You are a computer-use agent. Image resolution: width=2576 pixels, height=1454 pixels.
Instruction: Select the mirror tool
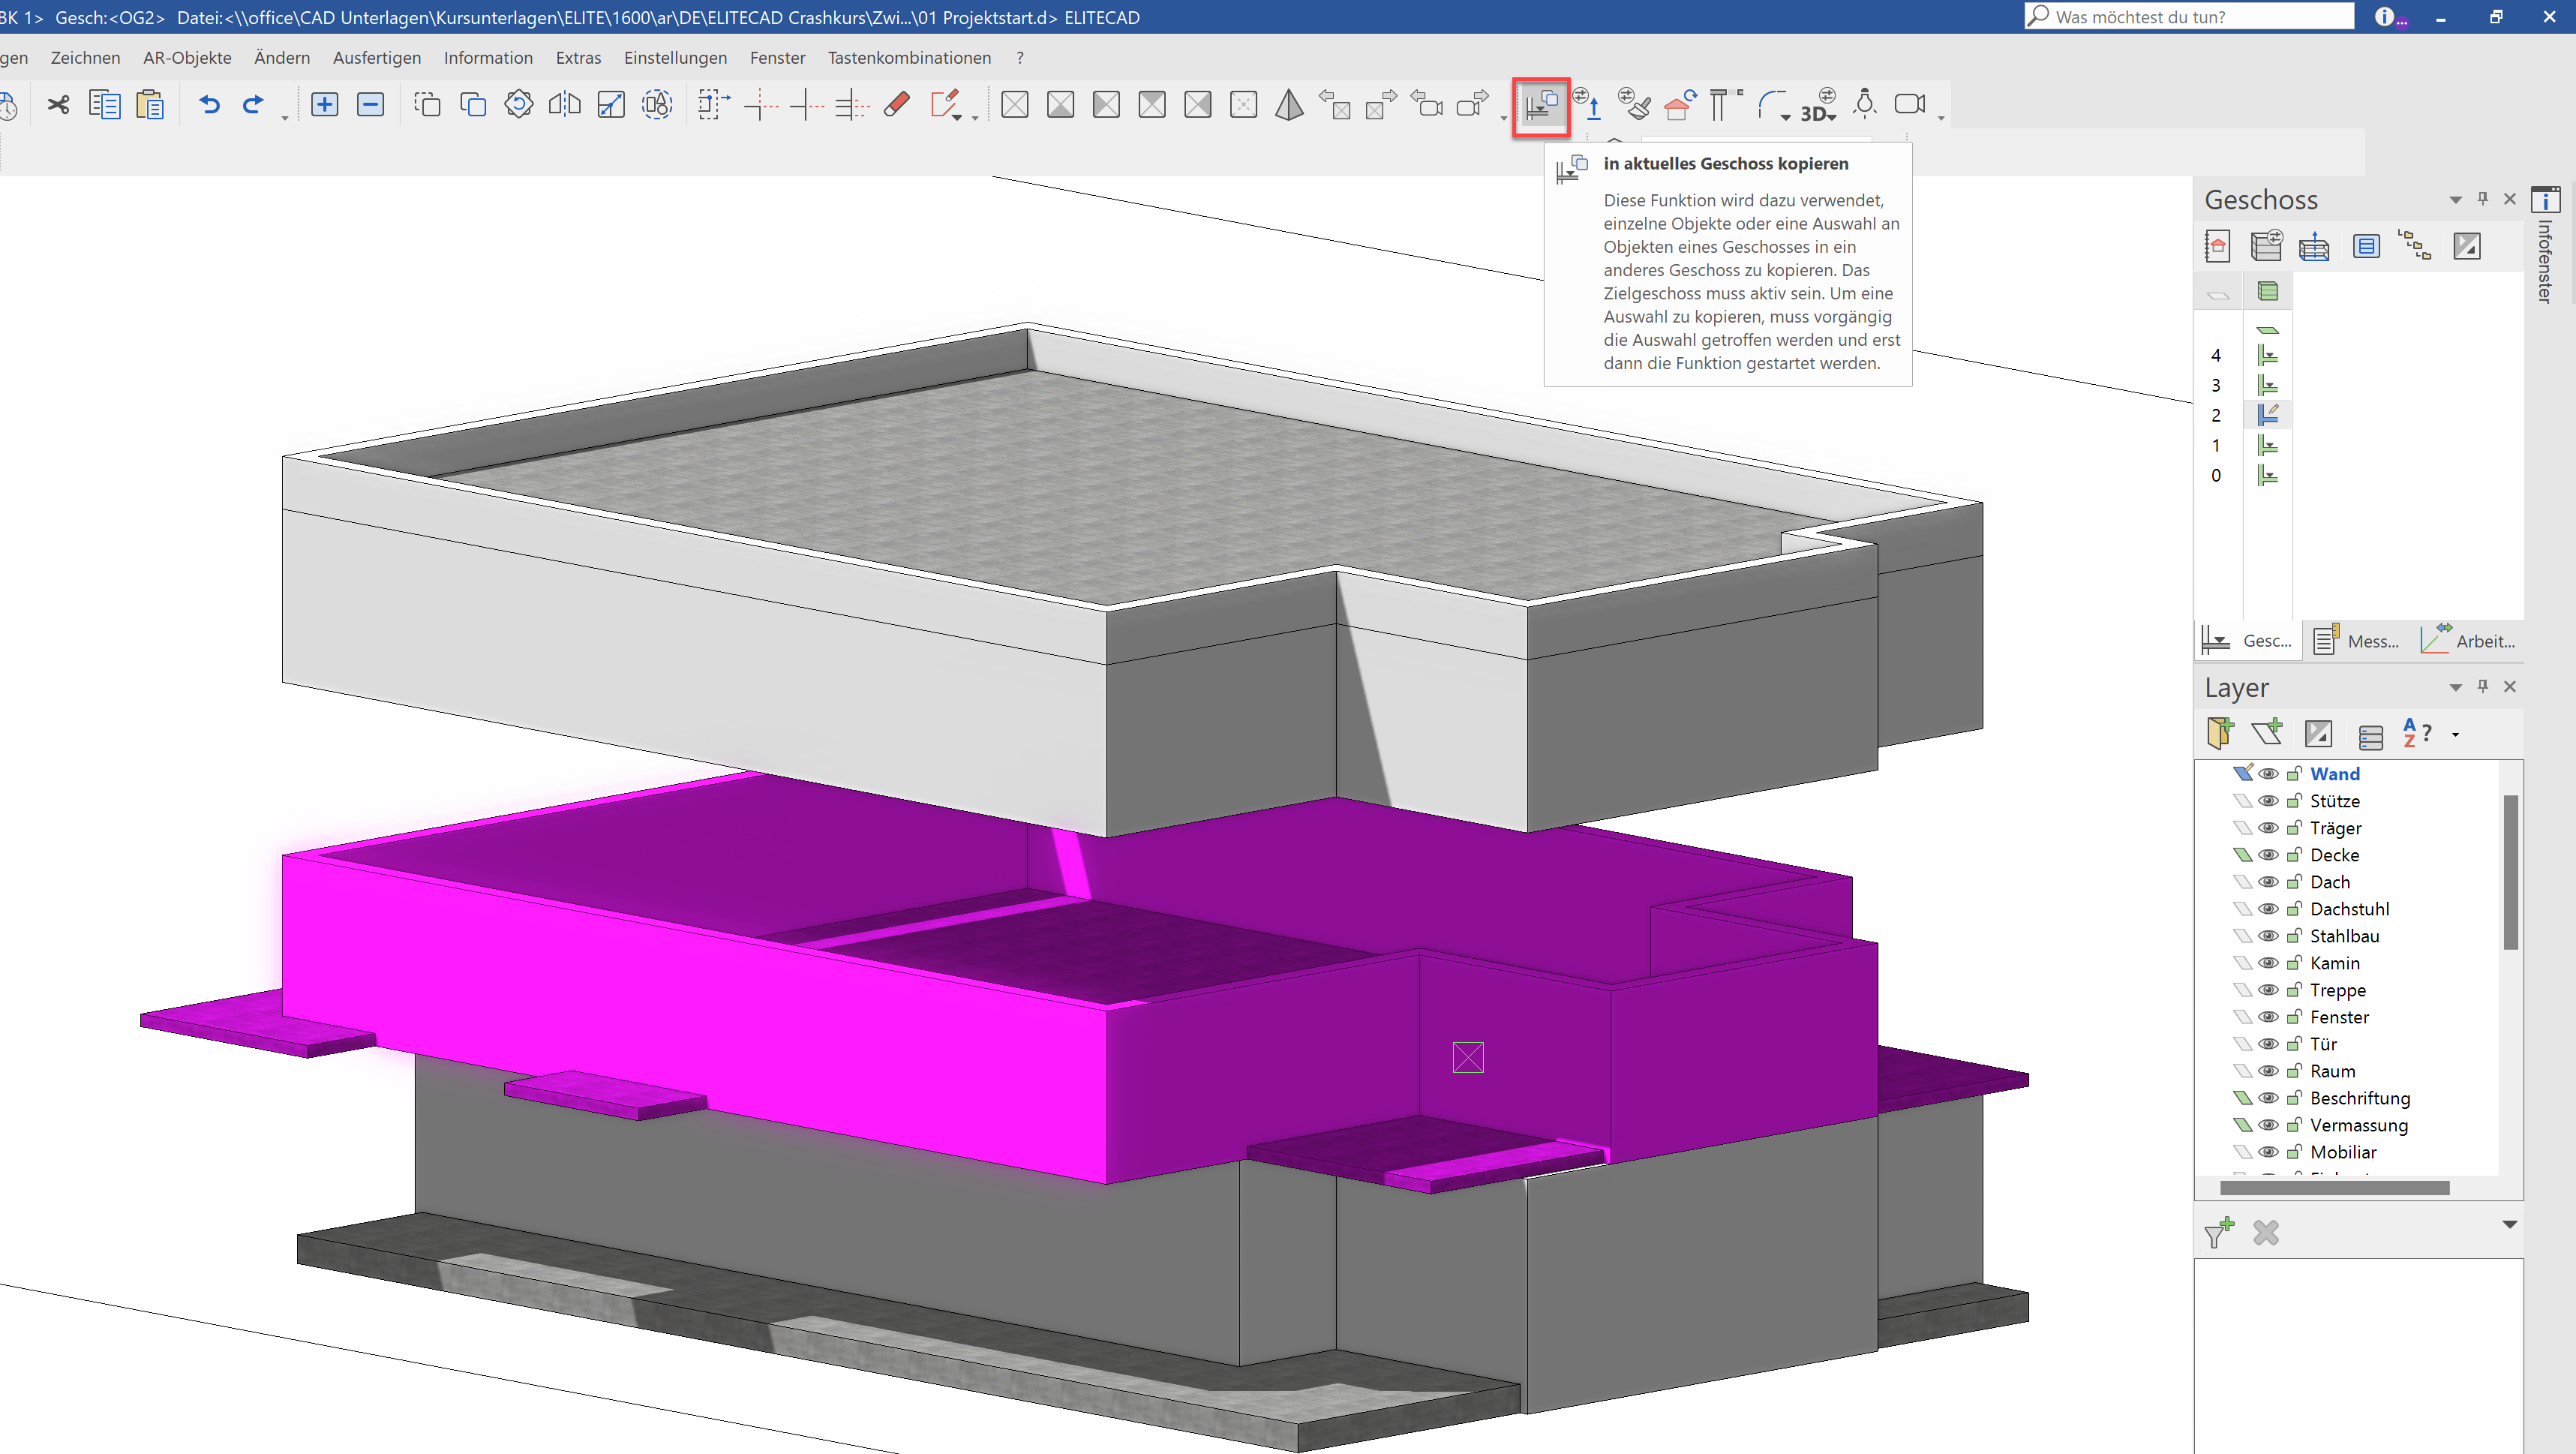[x=565, y=104]
